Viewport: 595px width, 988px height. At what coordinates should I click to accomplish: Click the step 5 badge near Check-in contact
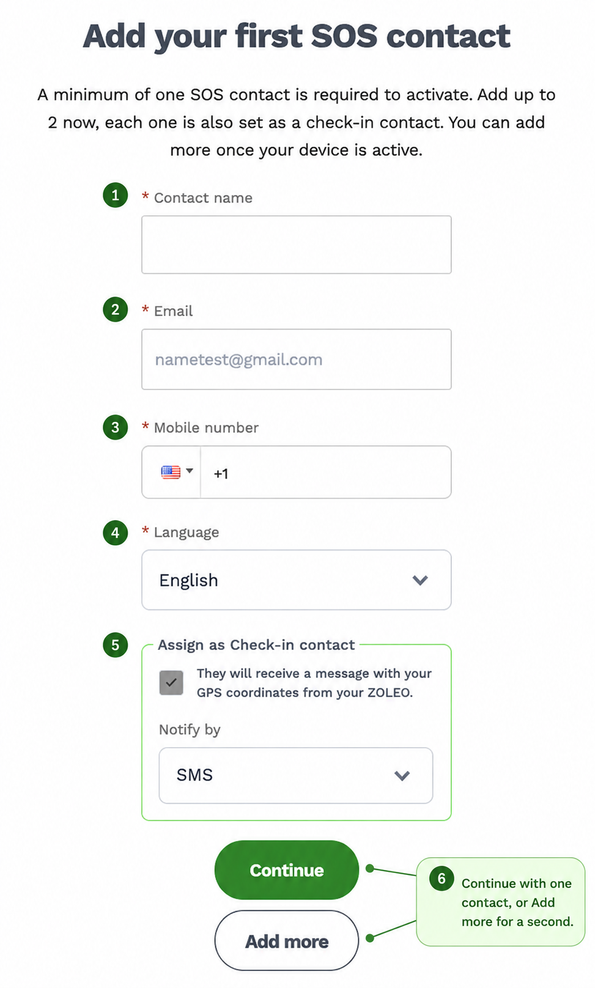[115, 645]
